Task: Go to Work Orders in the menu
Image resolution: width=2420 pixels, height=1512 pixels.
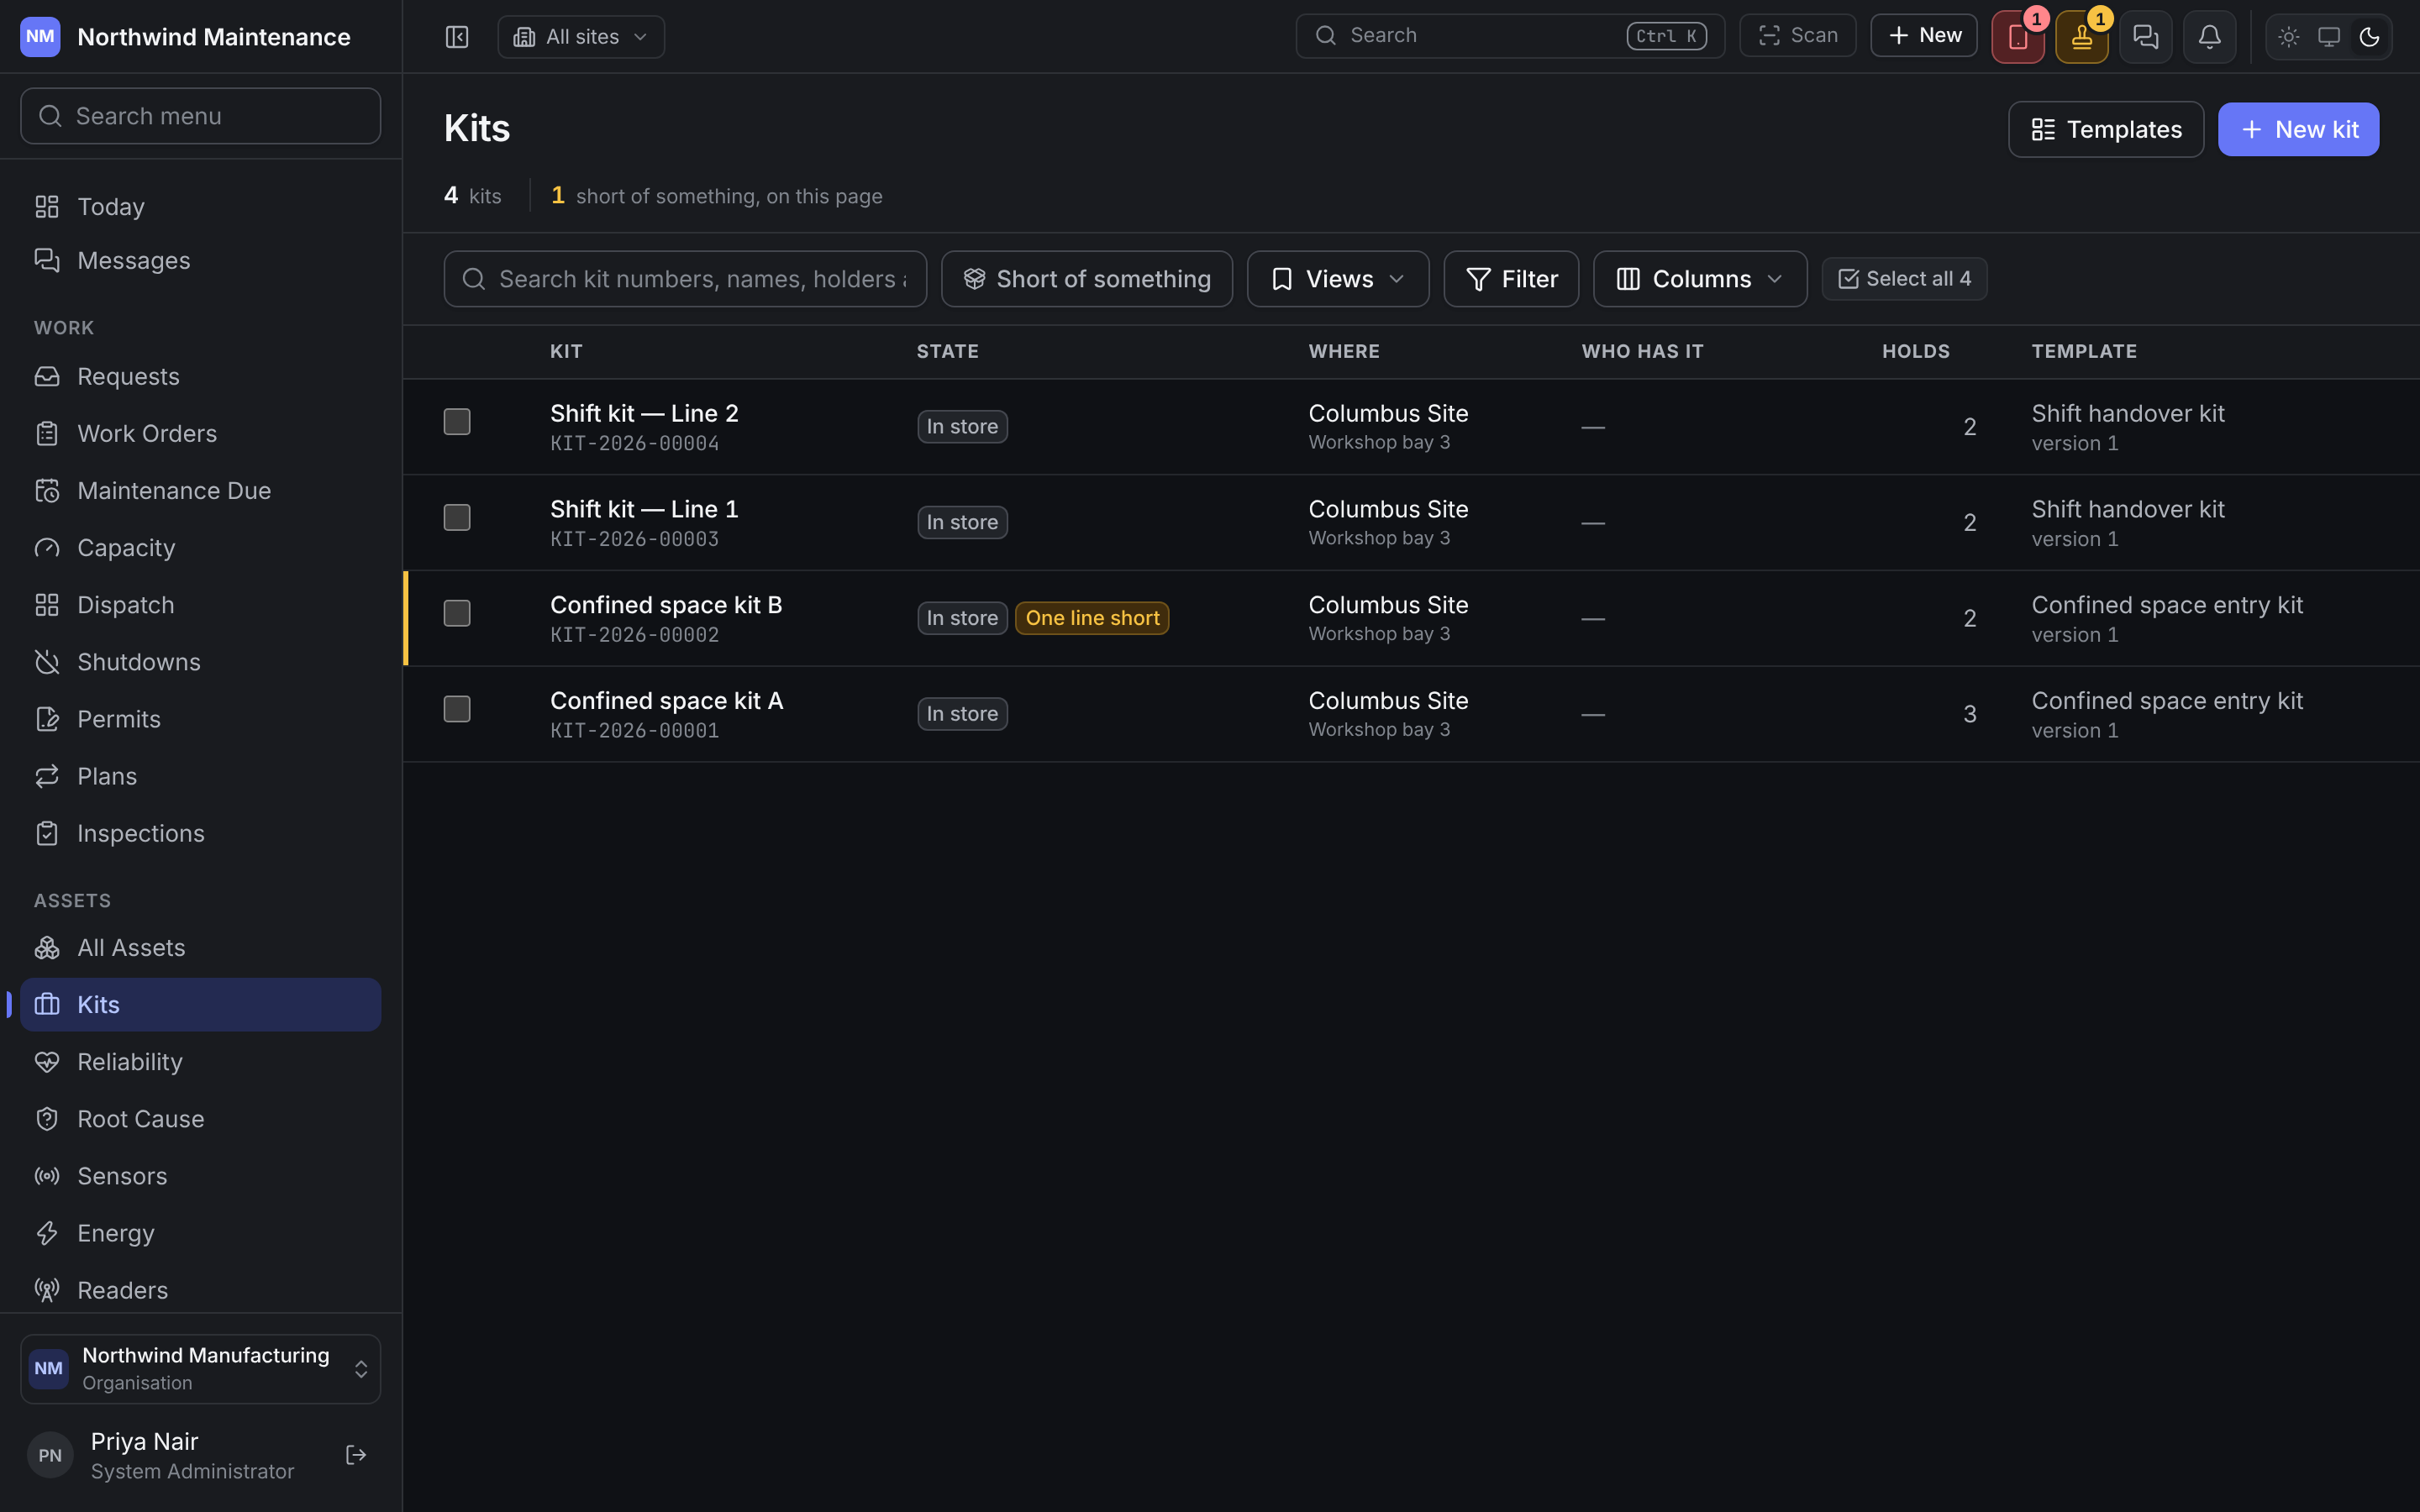Action: pyautogui.click(x=200, y=434)
